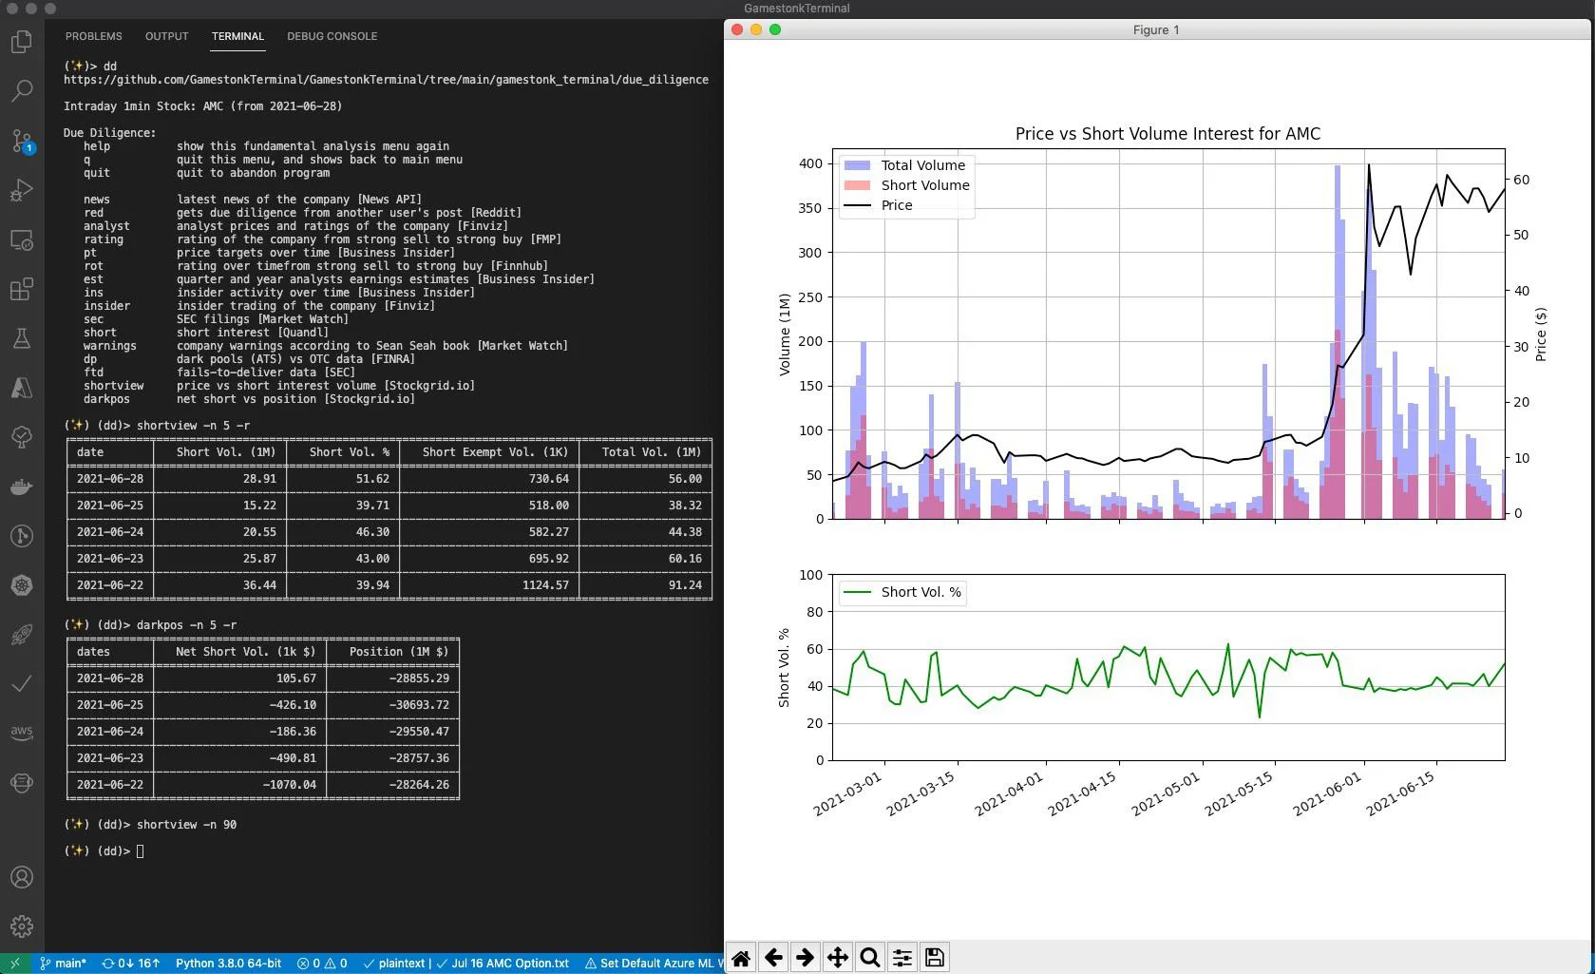Click the 'shortview -n 90' command text
Image resolution: width=1595 pixels, height=974 pixels.
(186, 825)
